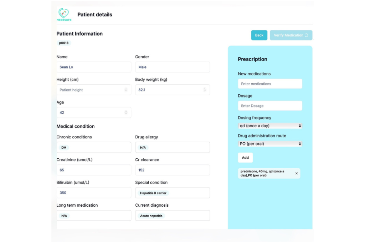Click the Age field stepper arrows
This screenshot has height=243, width=365.
click(x=126, y=113)
